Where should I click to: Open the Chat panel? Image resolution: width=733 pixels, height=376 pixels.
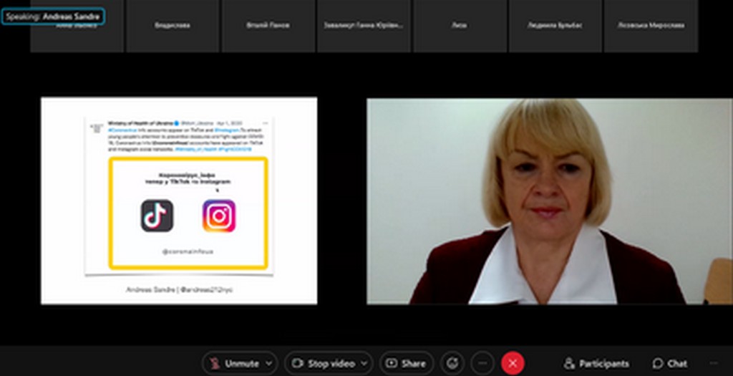(x=669, y=363)
